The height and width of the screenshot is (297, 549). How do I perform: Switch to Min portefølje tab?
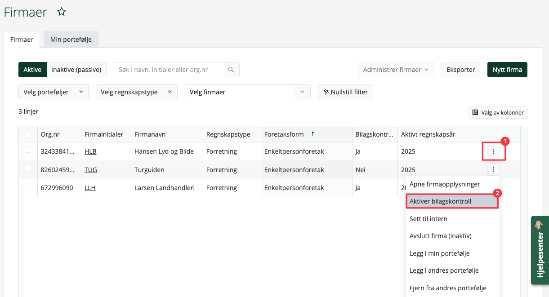[71, 40]
